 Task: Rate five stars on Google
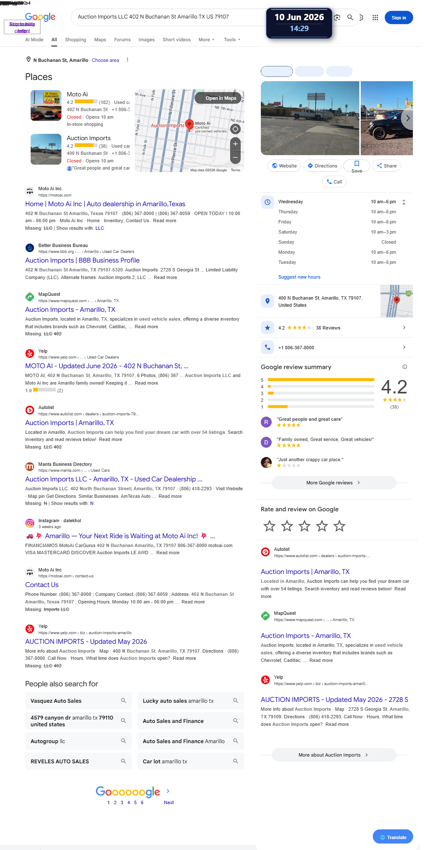point(339,526)
